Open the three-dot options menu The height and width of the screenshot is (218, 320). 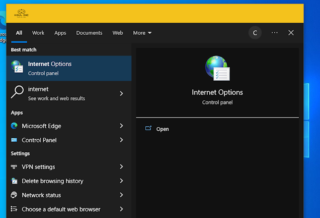(x=275, y=33)
